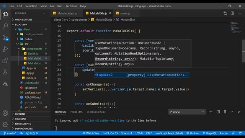Open package.json in explorer
The width and height of the screenshot is (245, 138).
pos(31,92)
